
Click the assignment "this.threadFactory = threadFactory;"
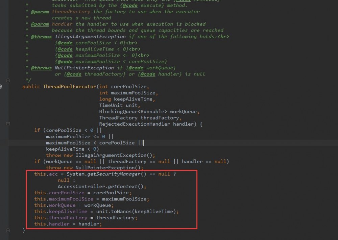(86, 218)
